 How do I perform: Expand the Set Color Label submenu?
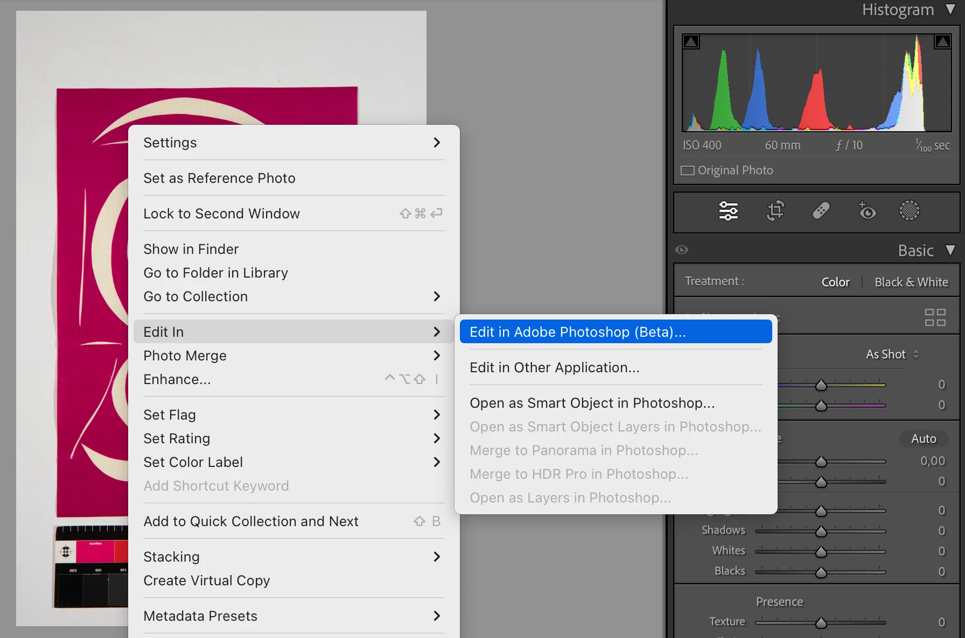click(294, 462)
